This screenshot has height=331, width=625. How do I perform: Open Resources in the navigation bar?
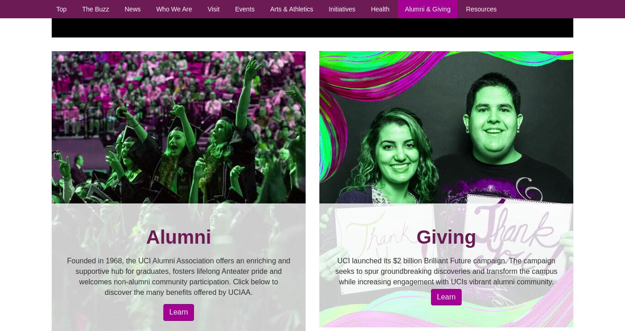[481, 9]
